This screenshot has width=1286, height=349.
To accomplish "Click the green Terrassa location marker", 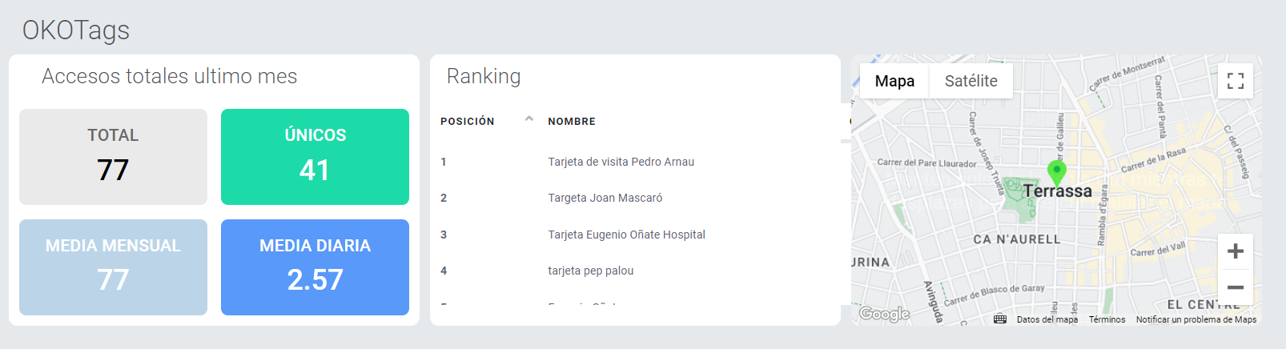I will [1057, 173].
